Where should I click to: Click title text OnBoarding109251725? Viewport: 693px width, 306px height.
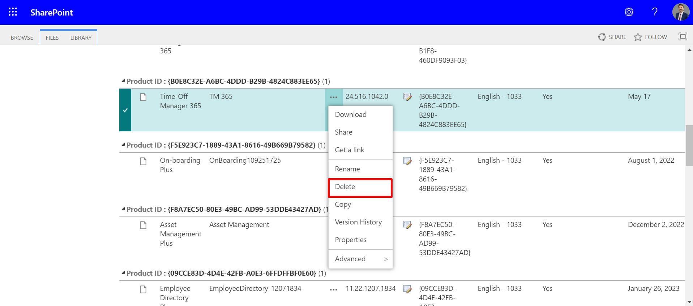[245, 160]
